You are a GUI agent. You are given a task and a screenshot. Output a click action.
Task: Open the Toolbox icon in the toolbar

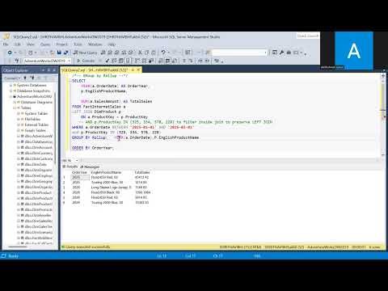289,53
